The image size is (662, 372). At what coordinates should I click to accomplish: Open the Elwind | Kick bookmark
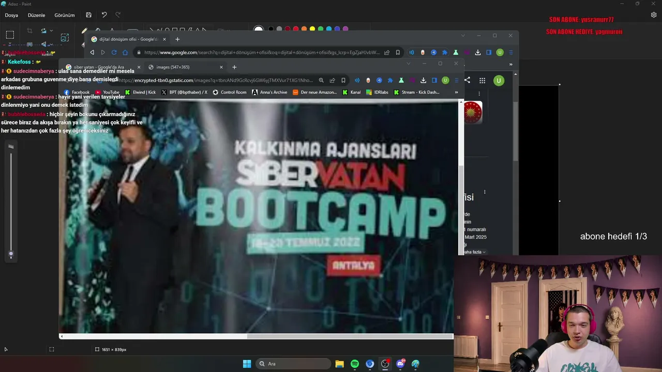pos(140,92)
